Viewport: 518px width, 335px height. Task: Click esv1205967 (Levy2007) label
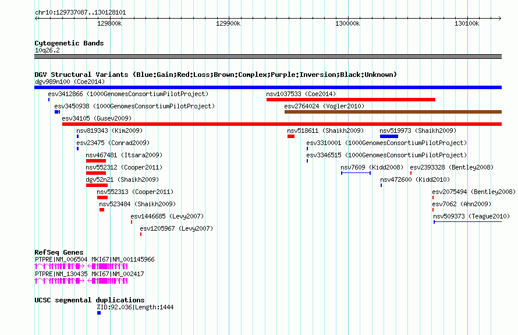(176, 228)
